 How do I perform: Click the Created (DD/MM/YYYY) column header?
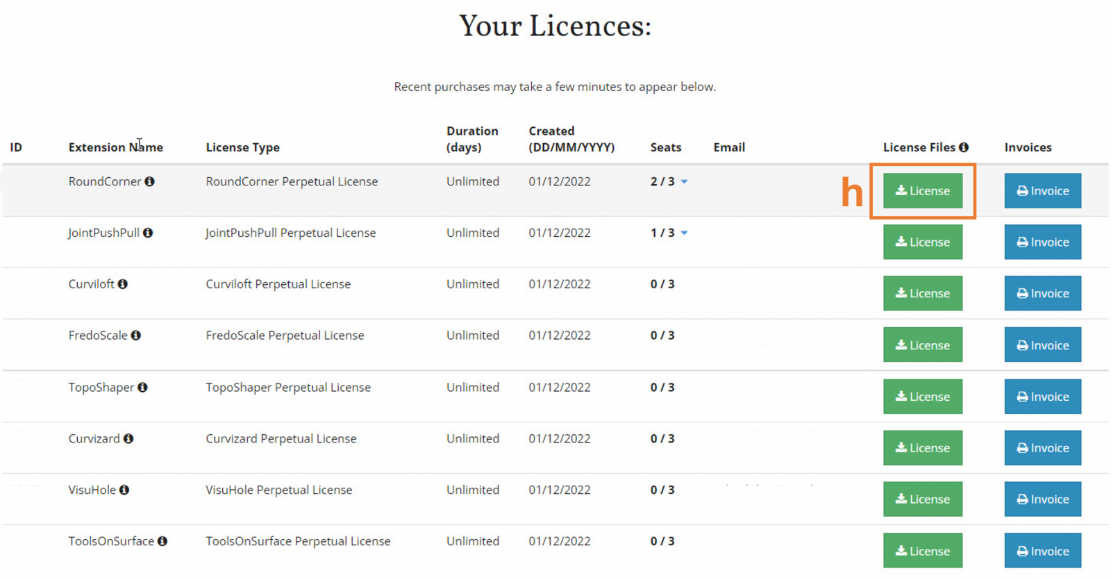click(x=571, y=139)
